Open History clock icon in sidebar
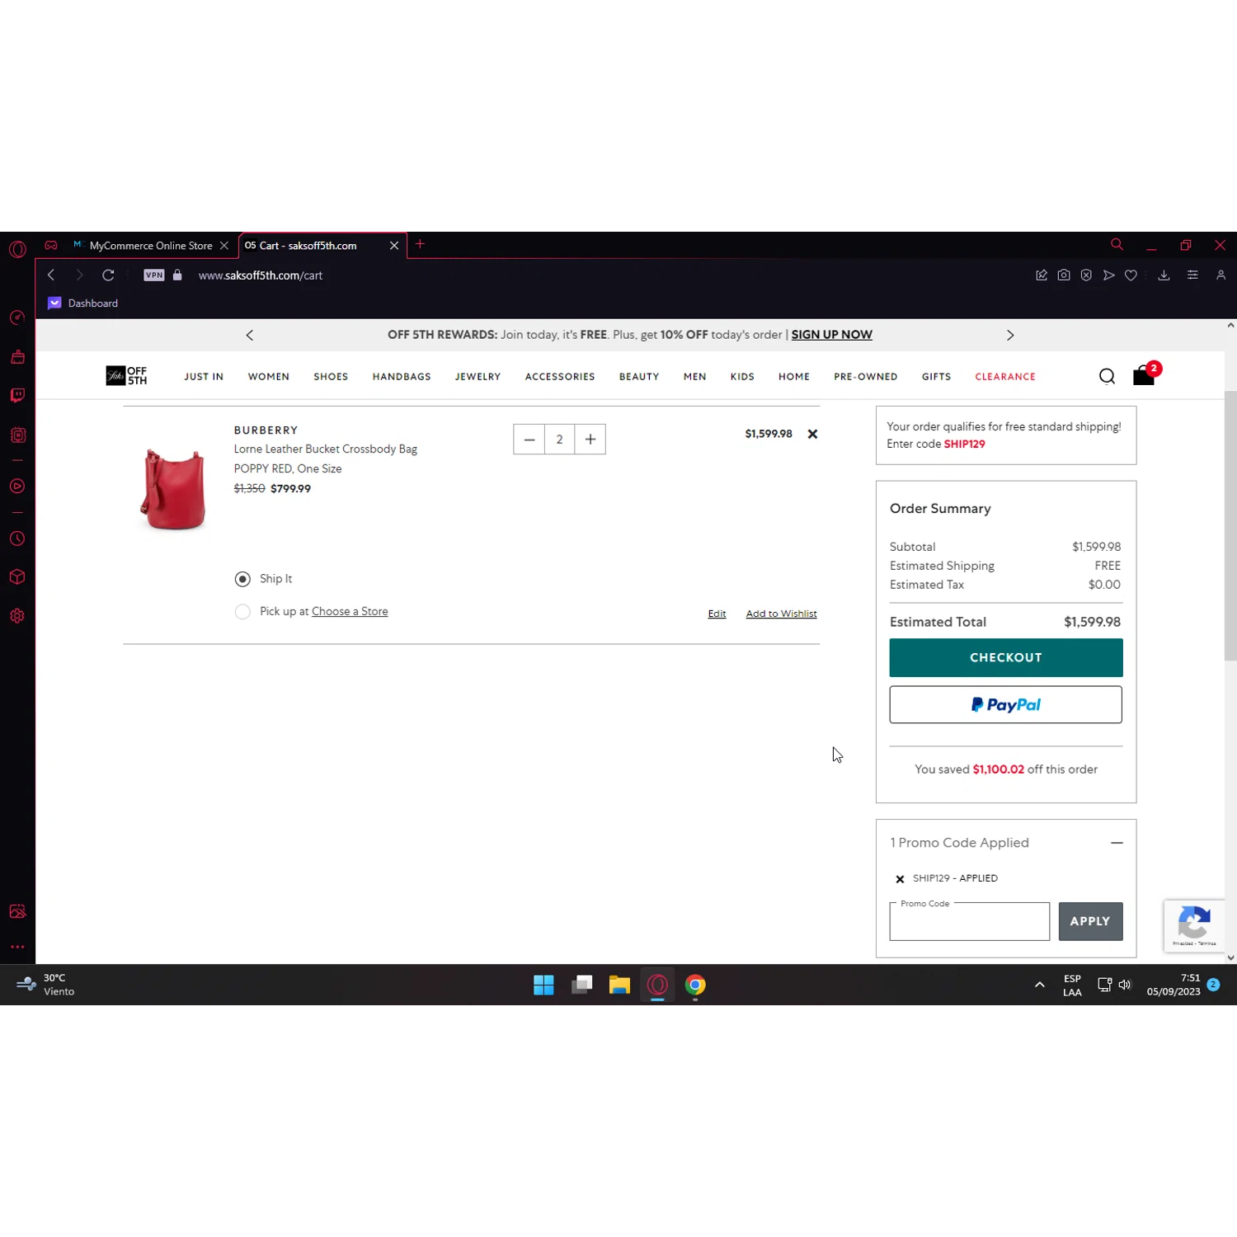Image resolution: width=1237 pixels, height=1237 pixels. point(17,539)
